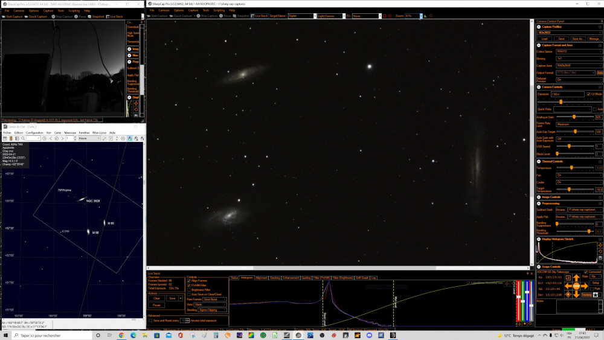Open the Tools menu in main SharpCap
Viewport: 604px width, 340px height.
pos(206,10)
